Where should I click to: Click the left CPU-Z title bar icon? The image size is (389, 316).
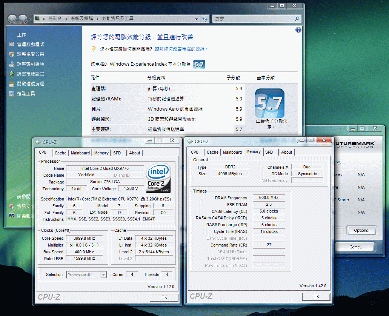(38, 142)
